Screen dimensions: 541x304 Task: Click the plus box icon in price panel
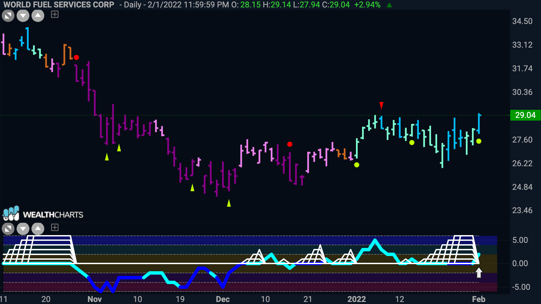55,14
